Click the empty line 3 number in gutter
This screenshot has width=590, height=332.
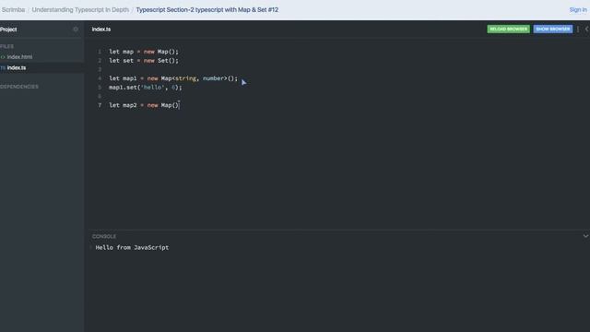(100, 70)
